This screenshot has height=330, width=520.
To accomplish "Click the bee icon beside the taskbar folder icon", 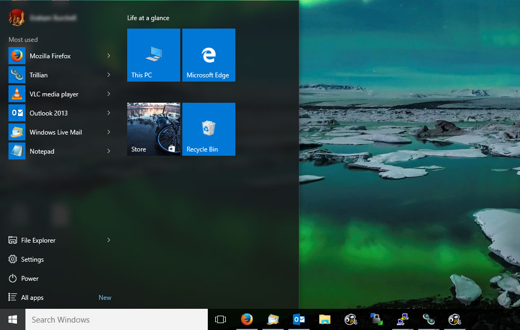I will (x=350, y=319).
